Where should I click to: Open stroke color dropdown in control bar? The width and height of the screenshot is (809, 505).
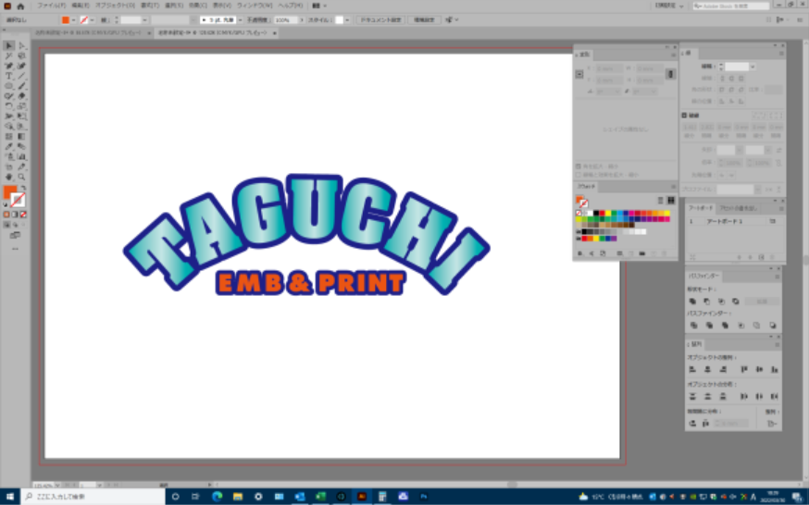coord(93,20)
